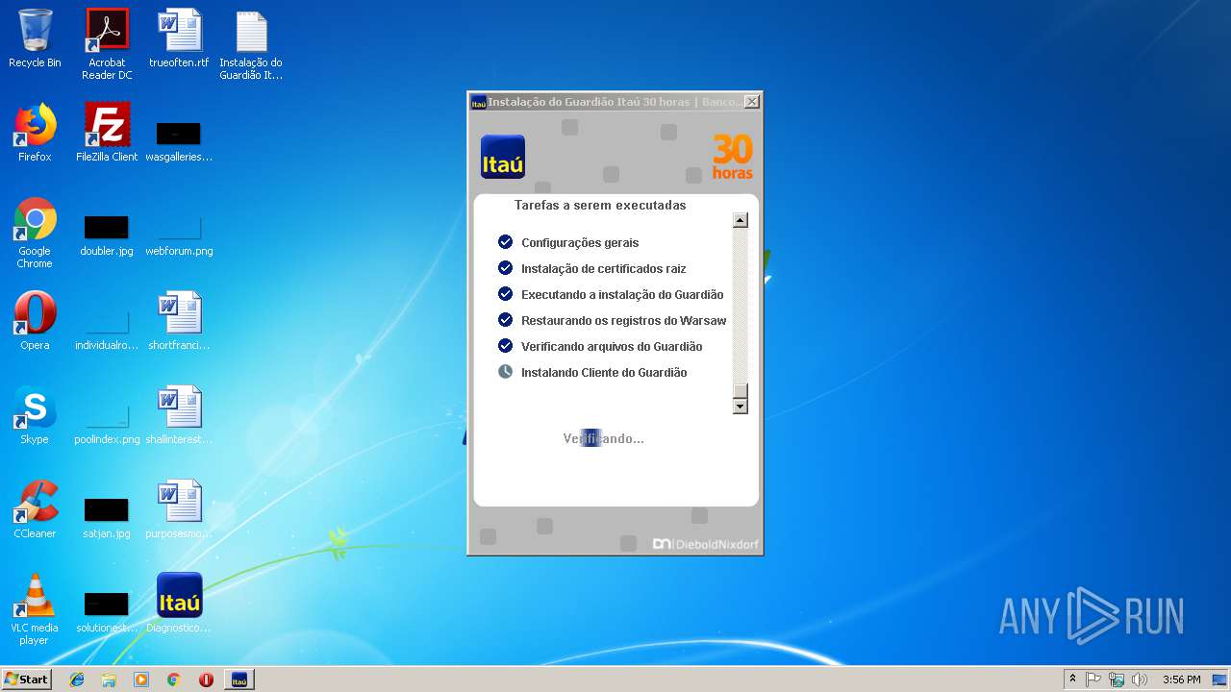Click the 30 horas logo in installer

tap(733, 157)
